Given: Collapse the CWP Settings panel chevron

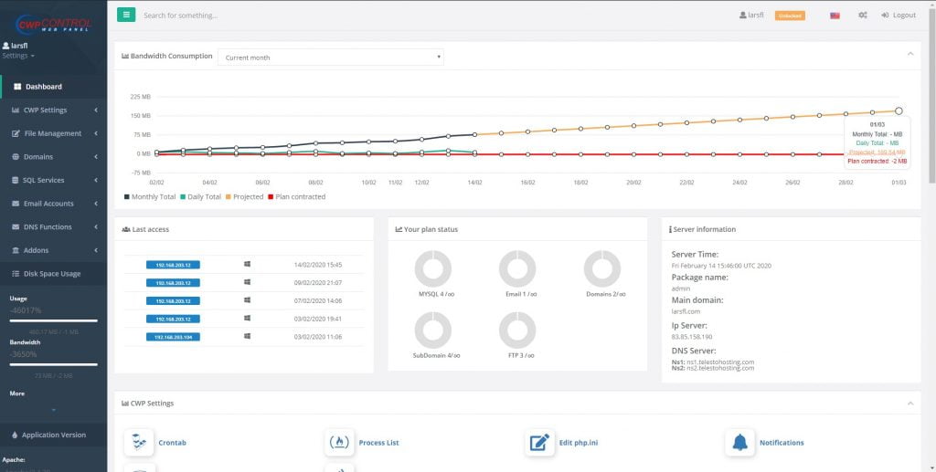Looking at the screenshot, I should [x=910, y=404].
